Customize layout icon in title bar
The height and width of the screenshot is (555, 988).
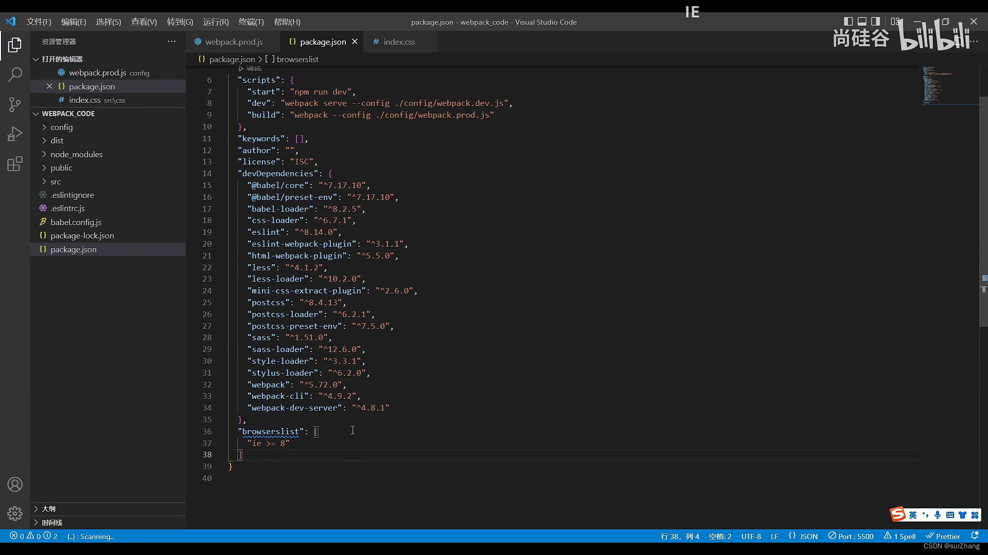coord(895,22)
